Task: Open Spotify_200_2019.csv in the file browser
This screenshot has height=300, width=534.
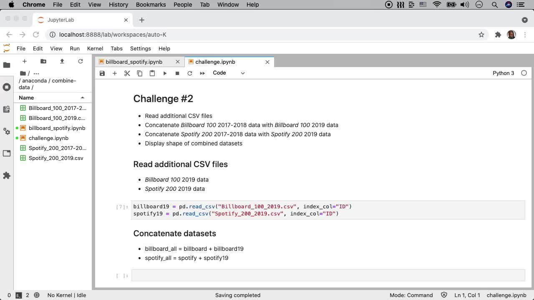Action: 56,158
